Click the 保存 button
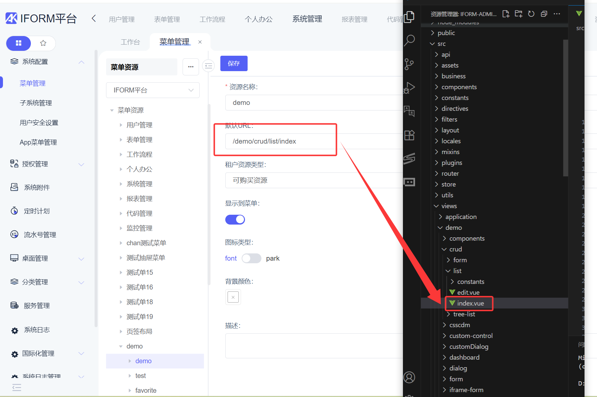The width and height of the screenshot is (597, 397). point(233,63)
